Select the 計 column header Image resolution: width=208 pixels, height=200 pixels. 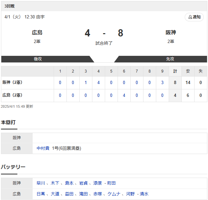click(175, 71)
